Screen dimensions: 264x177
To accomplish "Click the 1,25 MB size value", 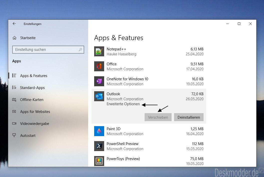I will pos(197,129).
